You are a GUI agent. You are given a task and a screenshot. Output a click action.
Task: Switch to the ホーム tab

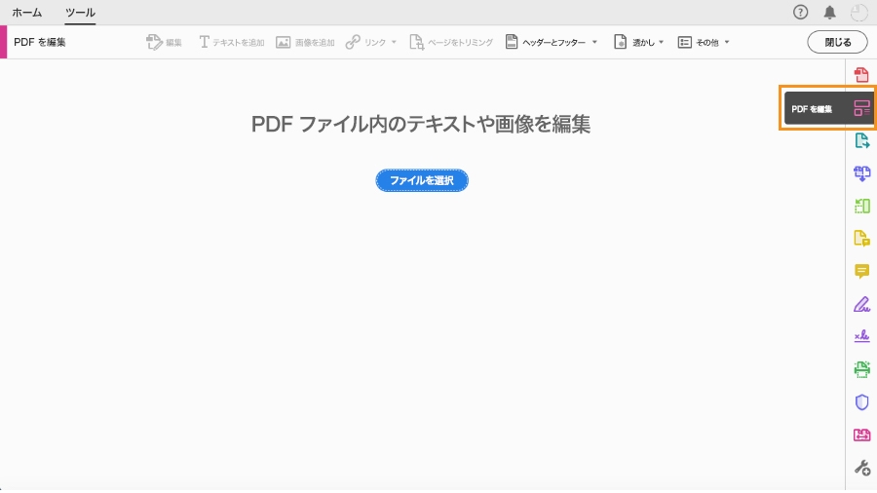pos(27,13)
